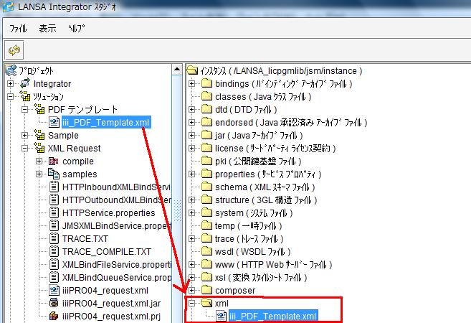Screen dimensions: 471x323
Task: Click the pki folder icon
Action: (x=206, y=161)
